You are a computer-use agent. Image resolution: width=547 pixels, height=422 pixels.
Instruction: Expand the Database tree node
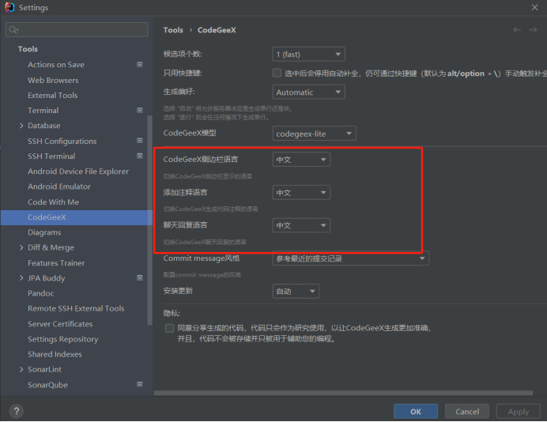point(21,126)
